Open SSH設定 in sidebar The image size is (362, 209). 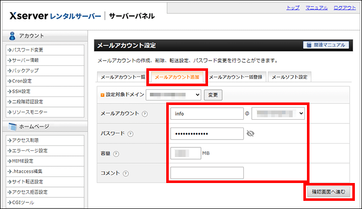[45, 91]
